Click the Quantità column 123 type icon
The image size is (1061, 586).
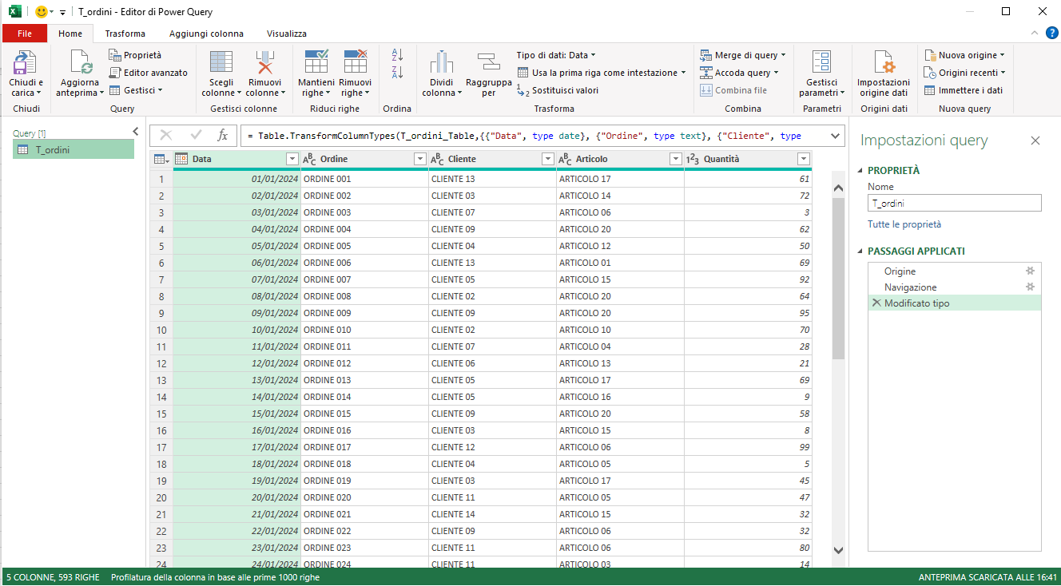(693, 159)
